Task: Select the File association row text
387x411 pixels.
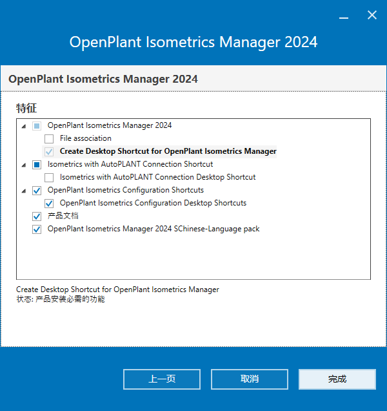Action: coord(86,138)
